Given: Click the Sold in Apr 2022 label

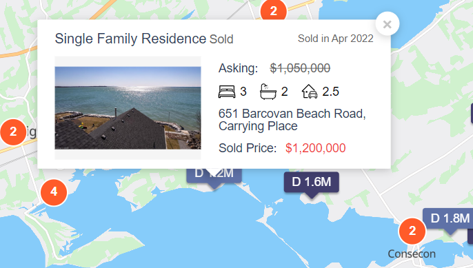Looking at the screenshot, I should [335, 39].
